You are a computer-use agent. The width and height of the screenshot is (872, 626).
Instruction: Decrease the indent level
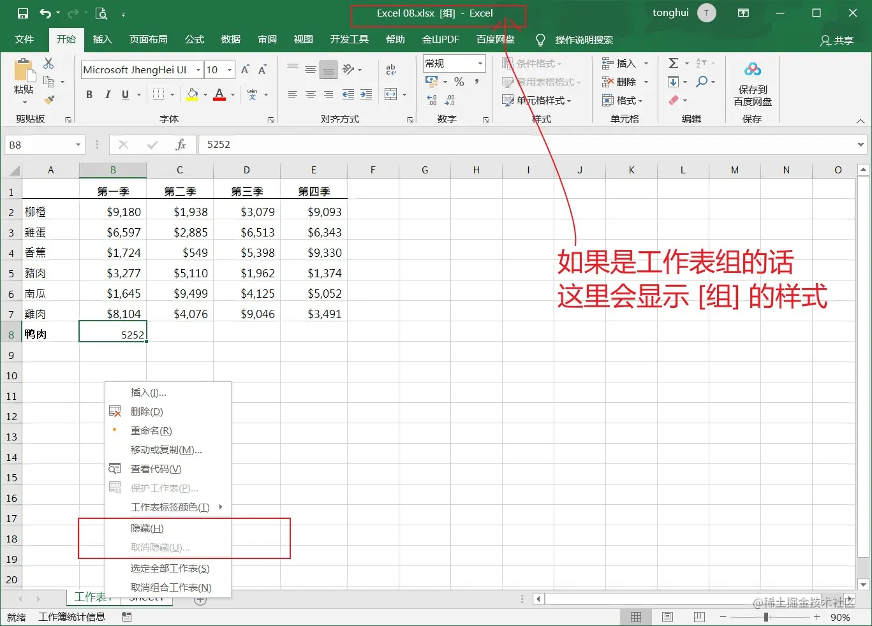click(348, 94)
